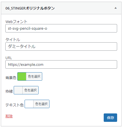Click the テキスト色 label text
The width and height of the screenshot is (123, 128).
[15, 105]
